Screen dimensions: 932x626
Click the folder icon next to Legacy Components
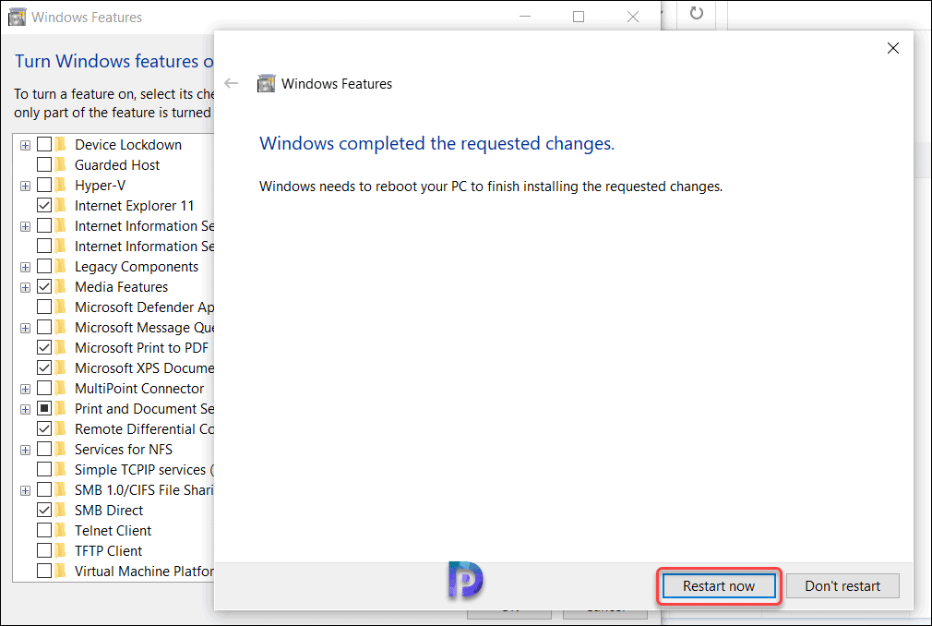(x=59, y=266)
